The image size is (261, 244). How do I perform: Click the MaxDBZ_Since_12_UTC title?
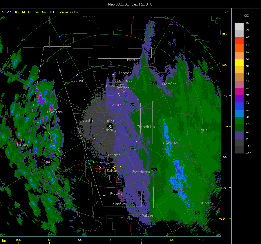pyautogui.click(x=130, y=4)
